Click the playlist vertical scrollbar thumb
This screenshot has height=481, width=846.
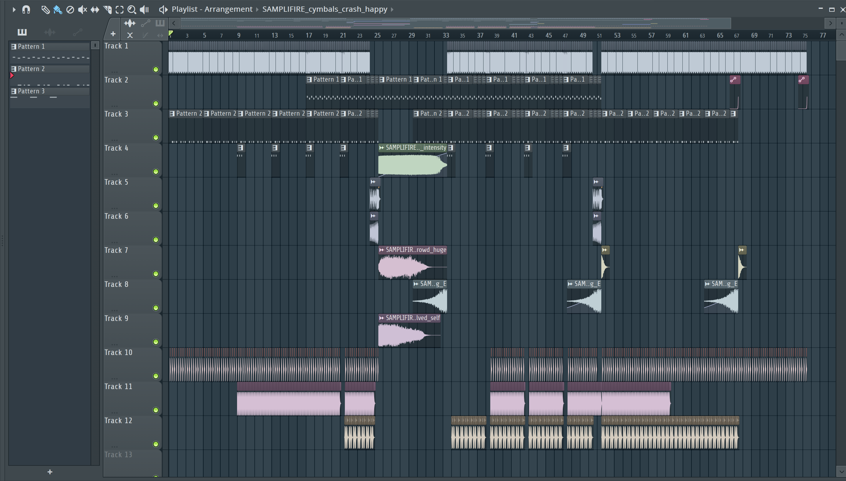point(841,50)
